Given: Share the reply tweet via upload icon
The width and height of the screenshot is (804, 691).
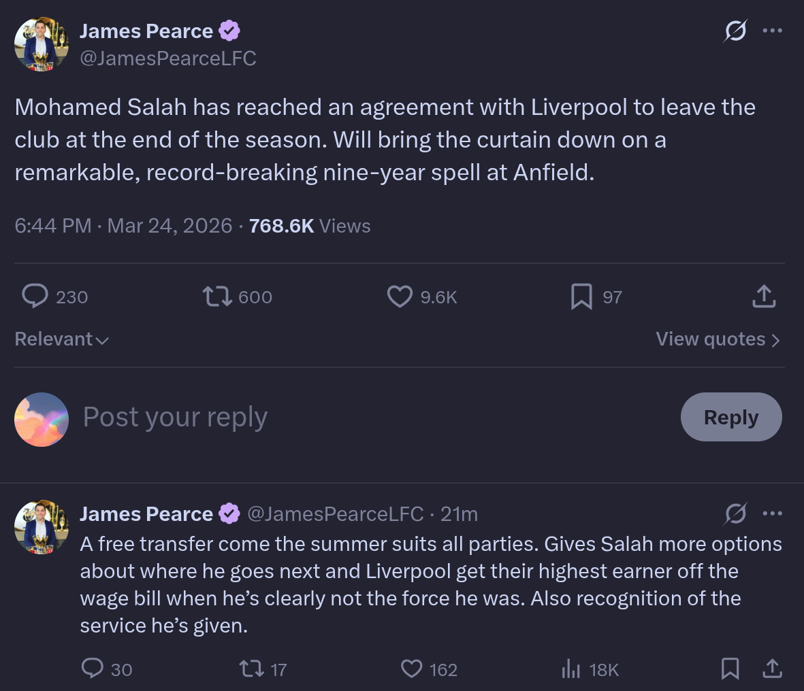Looking at the screenshot, I should tap(772, 669).
